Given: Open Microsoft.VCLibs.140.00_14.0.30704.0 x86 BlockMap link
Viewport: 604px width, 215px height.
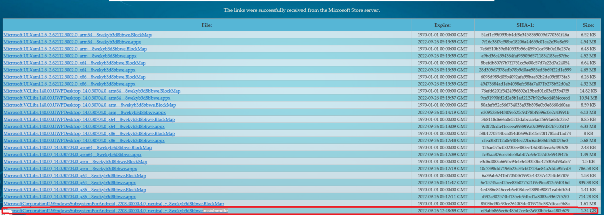Looking at the screenshot, I should click(x=75, y=190).
